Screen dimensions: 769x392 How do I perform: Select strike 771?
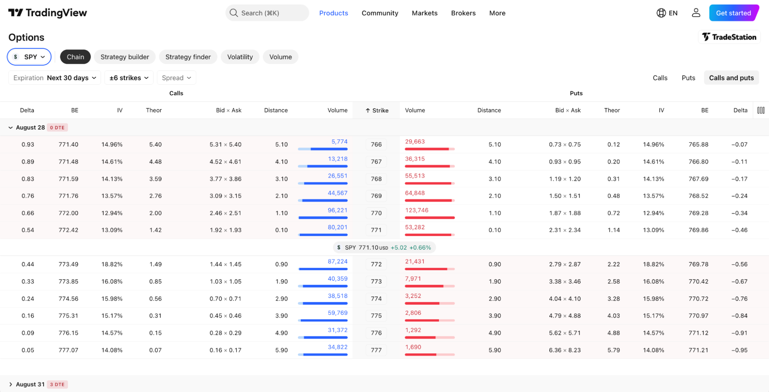coord(376,230)
